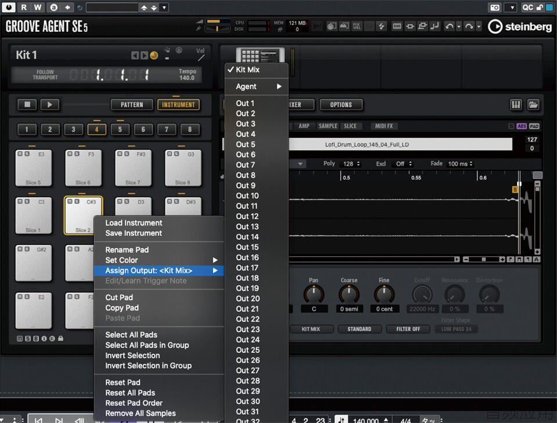557x423 pixels.
Task: Click the waveform zoom-in plus icon
Action: point(502,260)
